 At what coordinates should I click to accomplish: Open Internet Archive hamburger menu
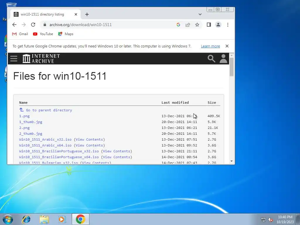point(14,59)
